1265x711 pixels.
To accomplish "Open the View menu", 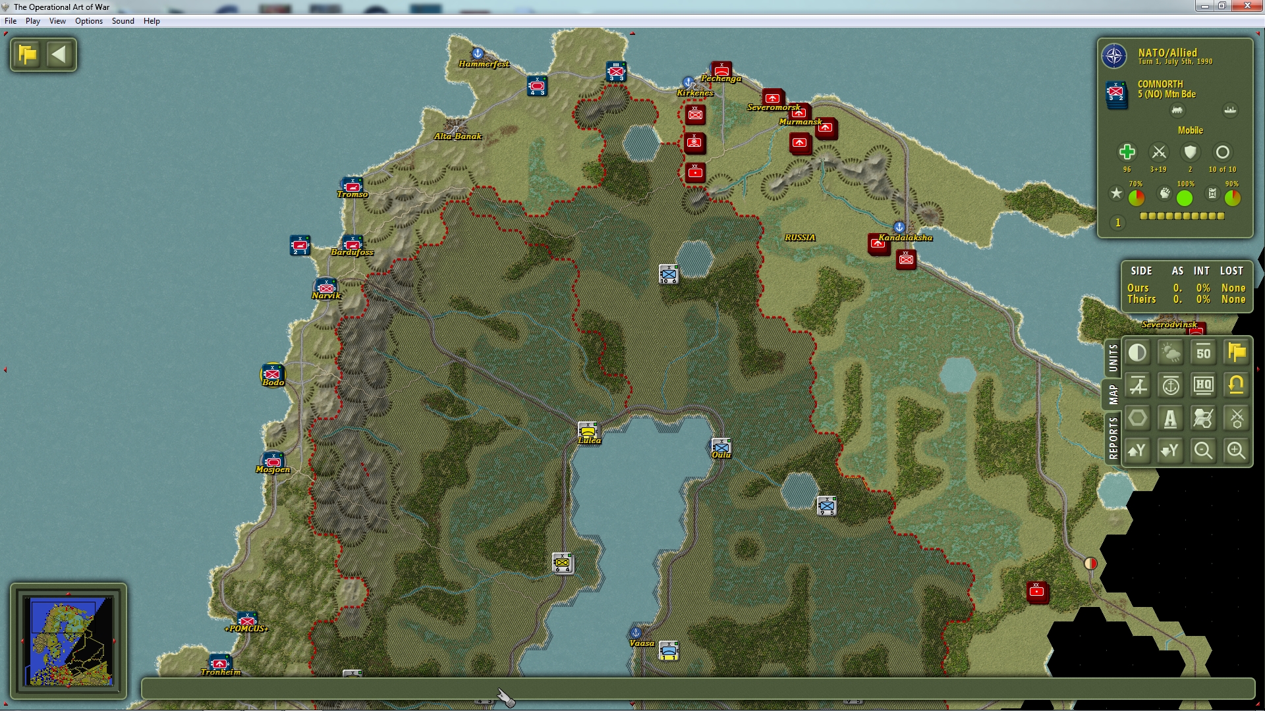I will [x=58, y=21].
